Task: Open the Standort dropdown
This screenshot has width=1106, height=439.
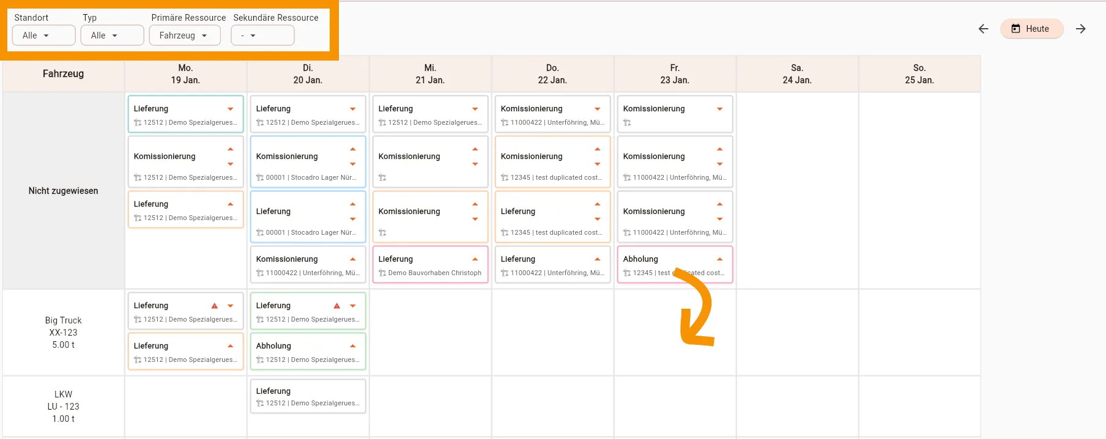Action: tap(44, 35)
